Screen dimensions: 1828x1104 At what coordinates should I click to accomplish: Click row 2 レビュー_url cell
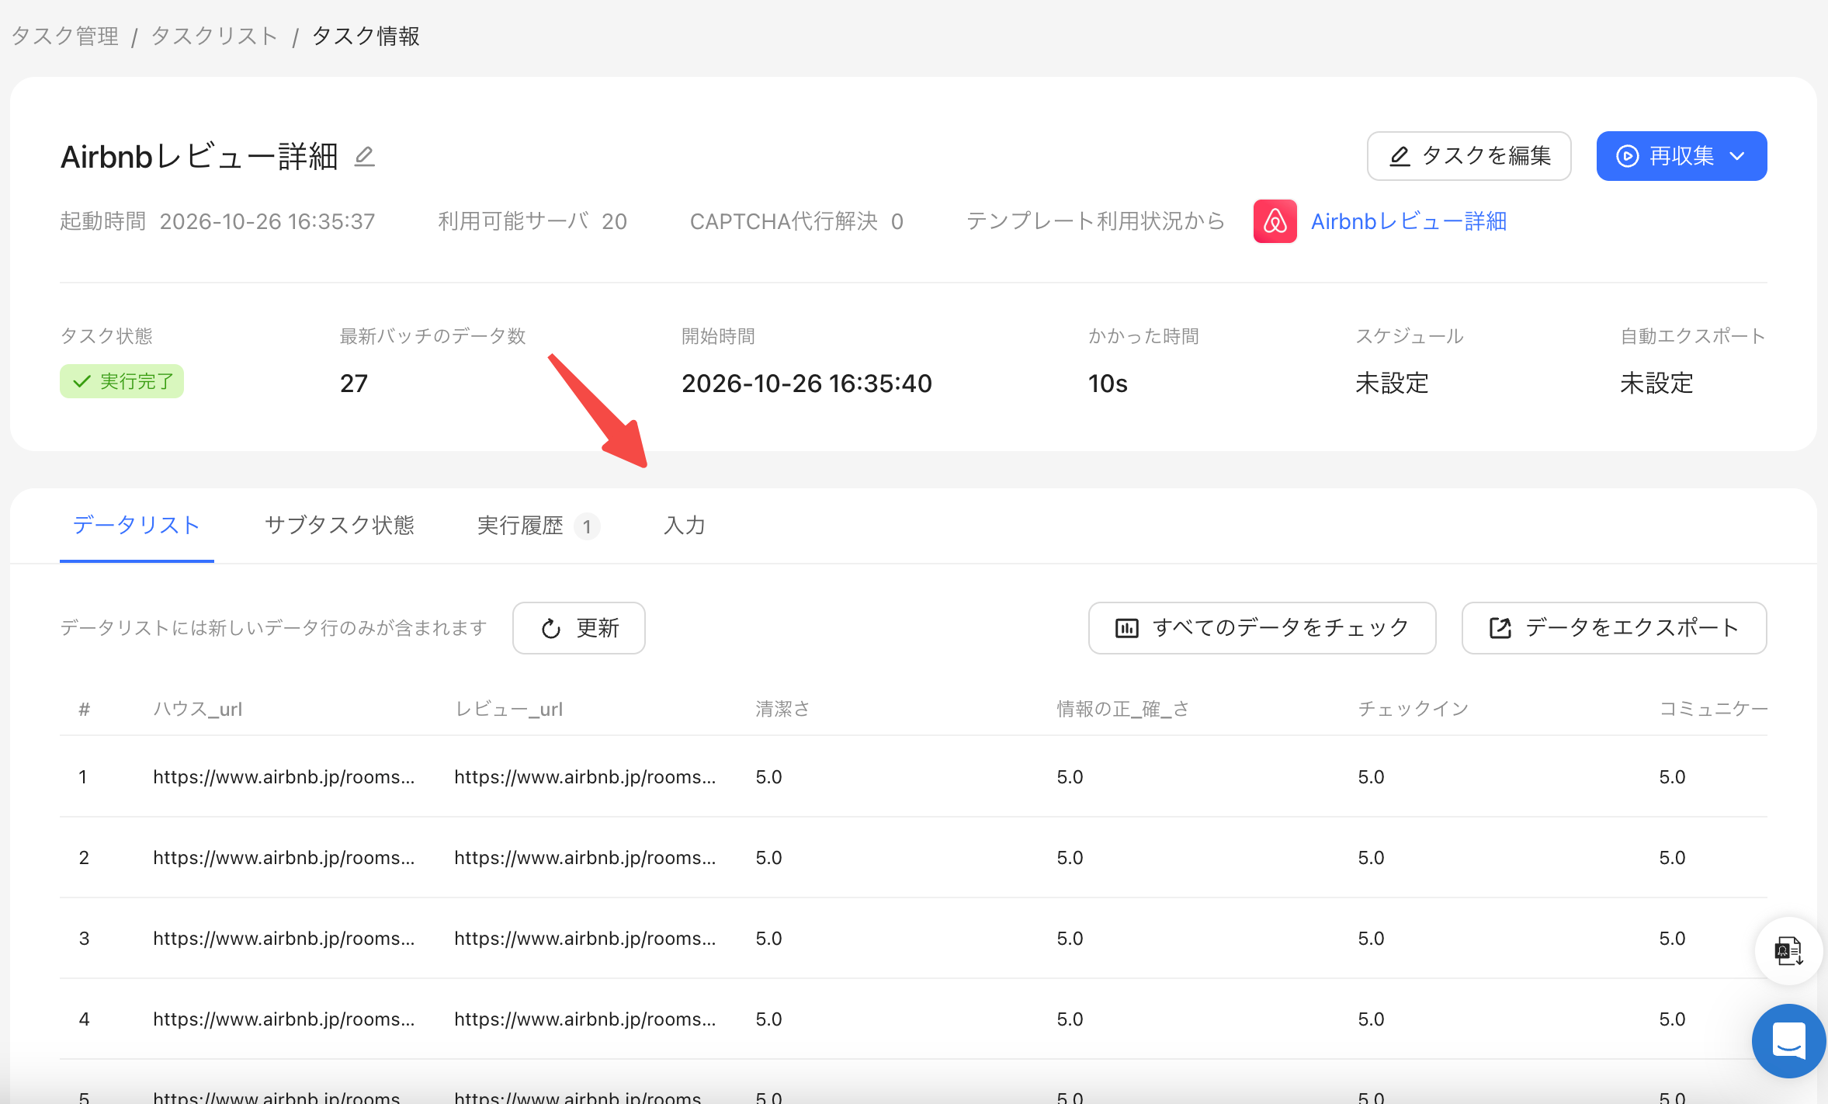[x=585, y=858]
